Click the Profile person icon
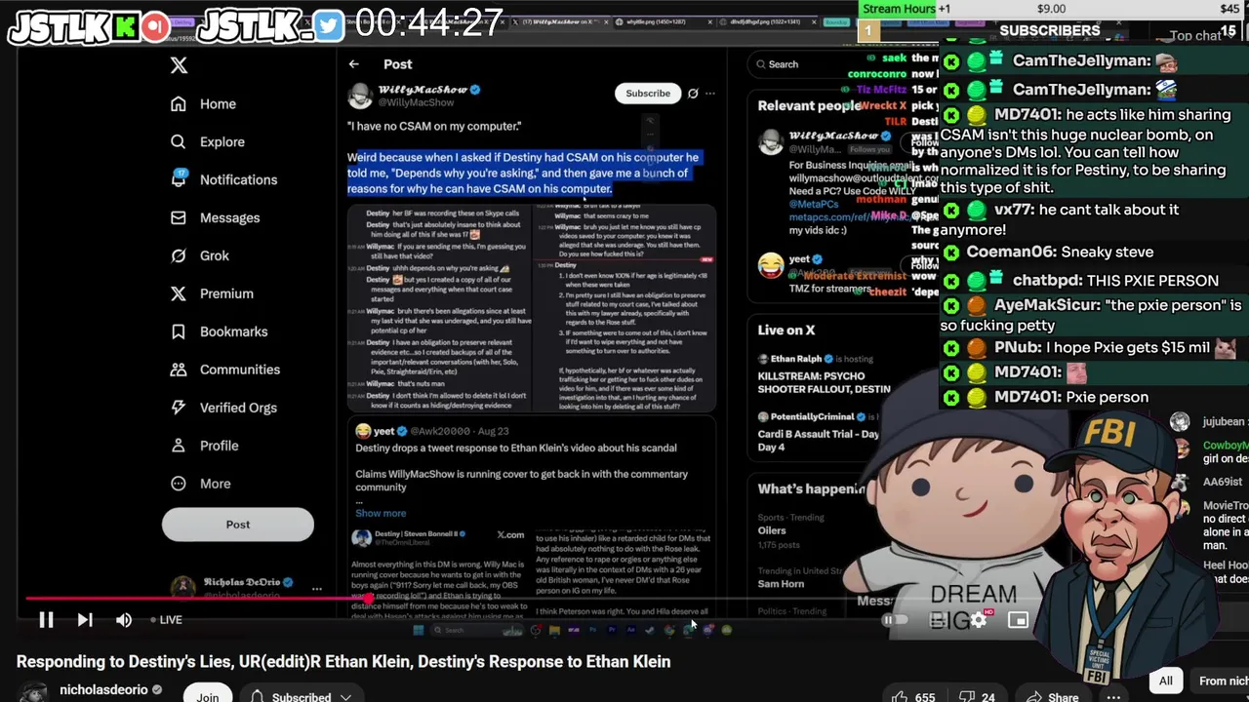Screen dimensions: 1249x702 click(x=179, y=447)
